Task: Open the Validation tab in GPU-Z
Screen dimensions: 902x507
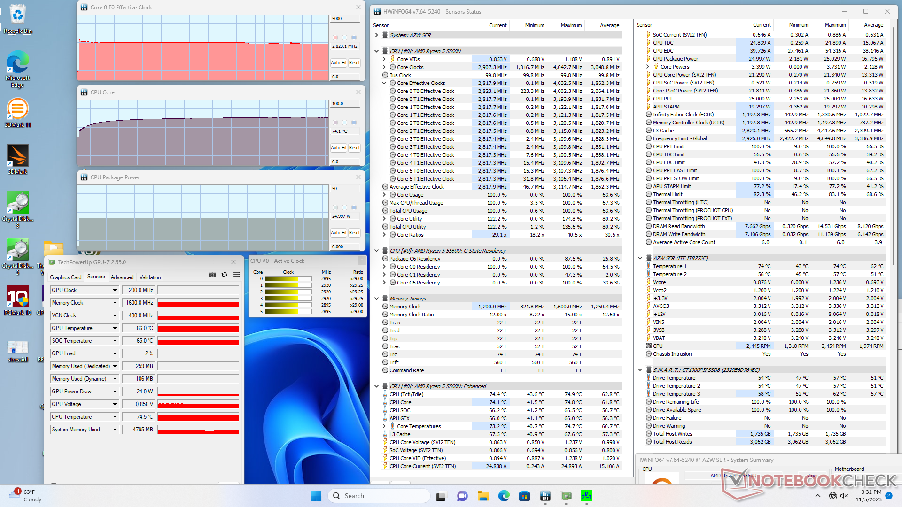Action: 150,277
